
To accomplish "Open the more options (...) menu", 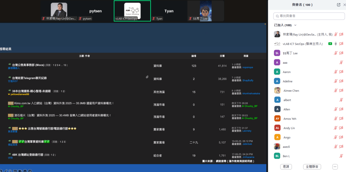I will [x=335, y=167].
